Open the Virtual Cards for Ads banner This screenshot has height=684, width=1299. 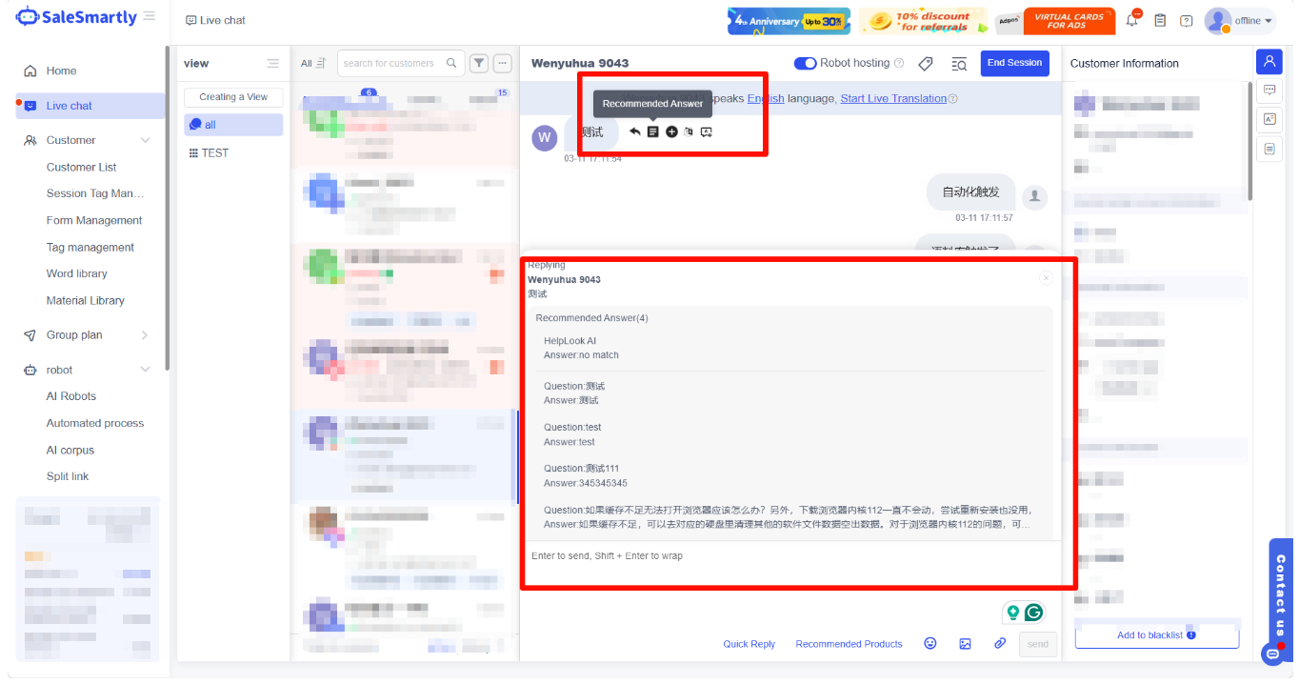coord(1053,21)
